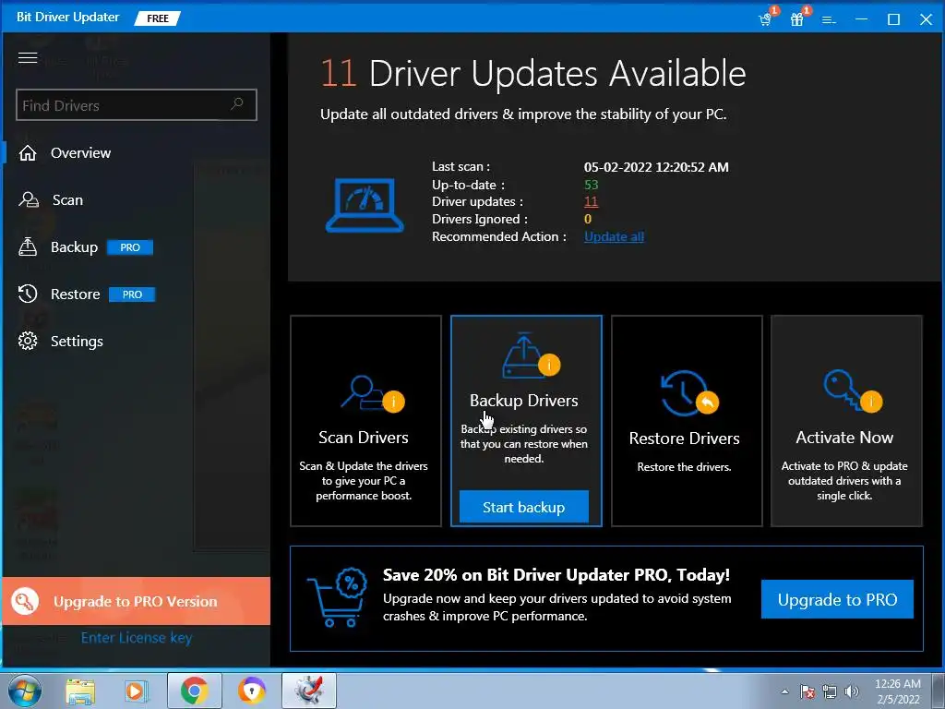The image size is (945, 709).
Task: Click the Backup Drivers card icon
Action: coord(531,355)
